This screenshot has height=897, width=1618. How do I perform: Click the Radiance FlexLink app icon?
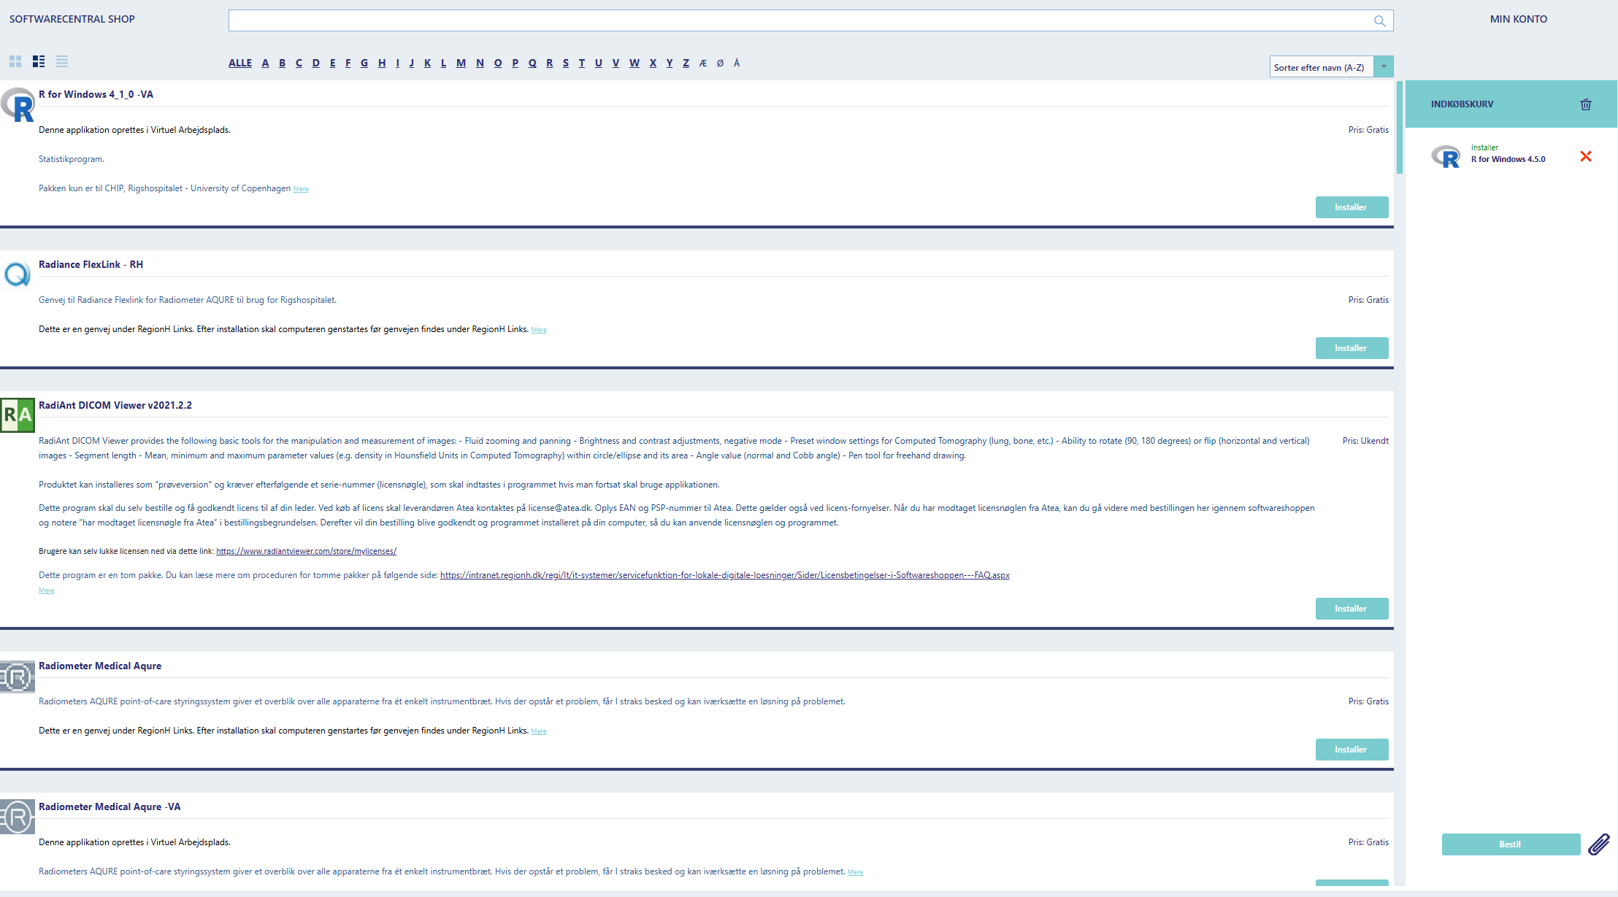[18, 274]
